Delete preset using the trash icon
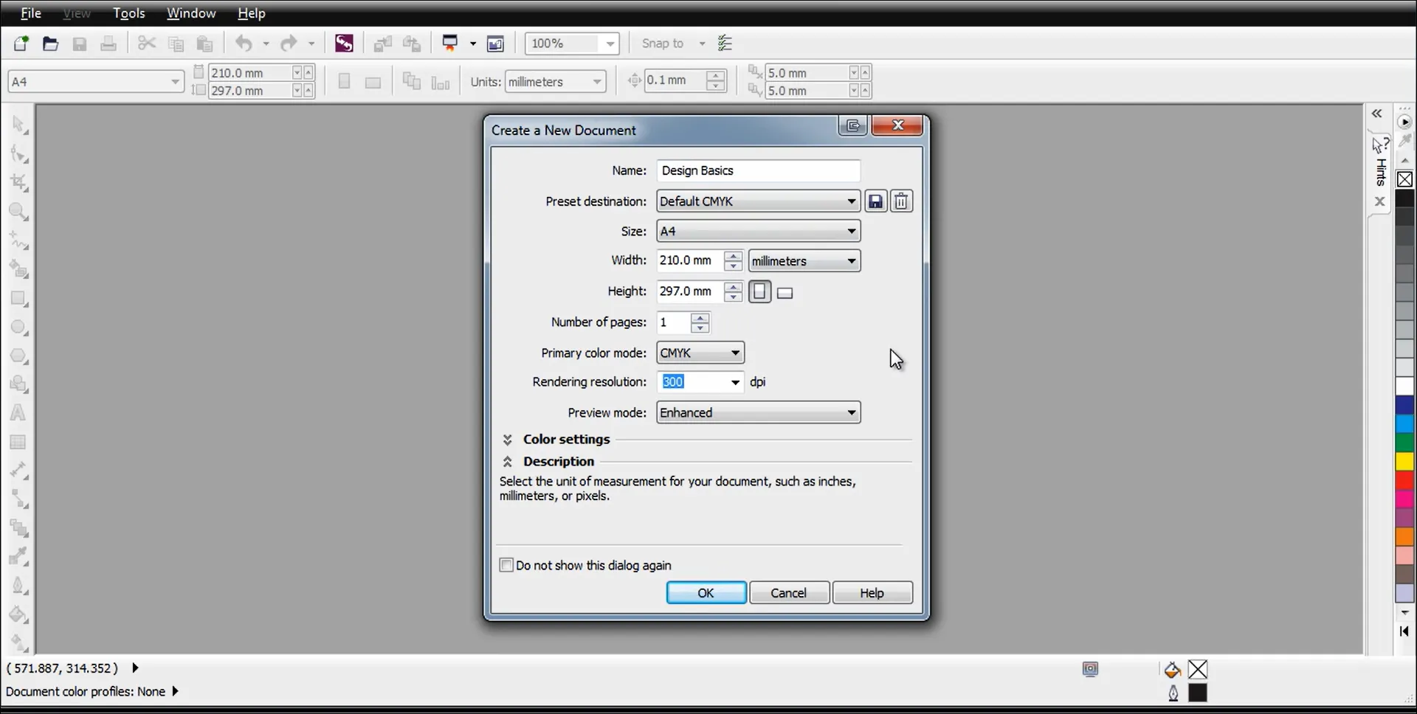 point(901,201)
